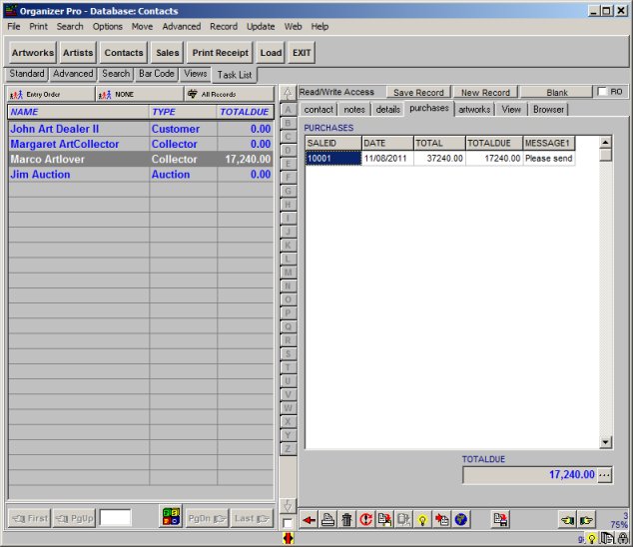Viewport: 633px width, 547px height.
Task: Open the Update menu
Action: pos(261,27)
